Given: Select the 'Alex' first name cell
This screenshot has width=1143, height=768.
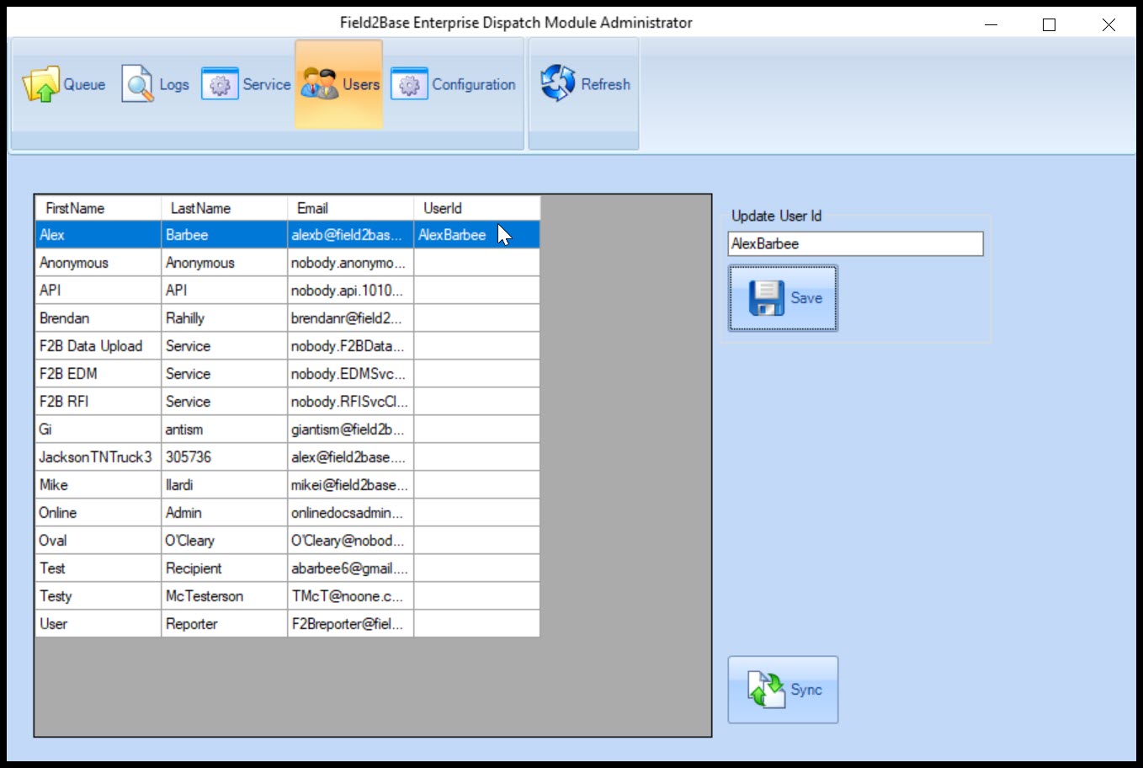Looking at the screenshot, I should tap(98, 235).
